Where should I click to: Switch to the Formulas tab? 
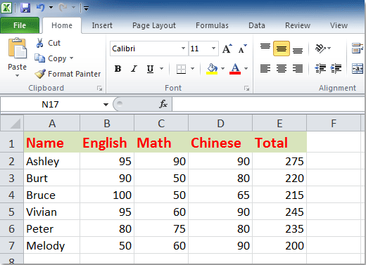point(212,25)
